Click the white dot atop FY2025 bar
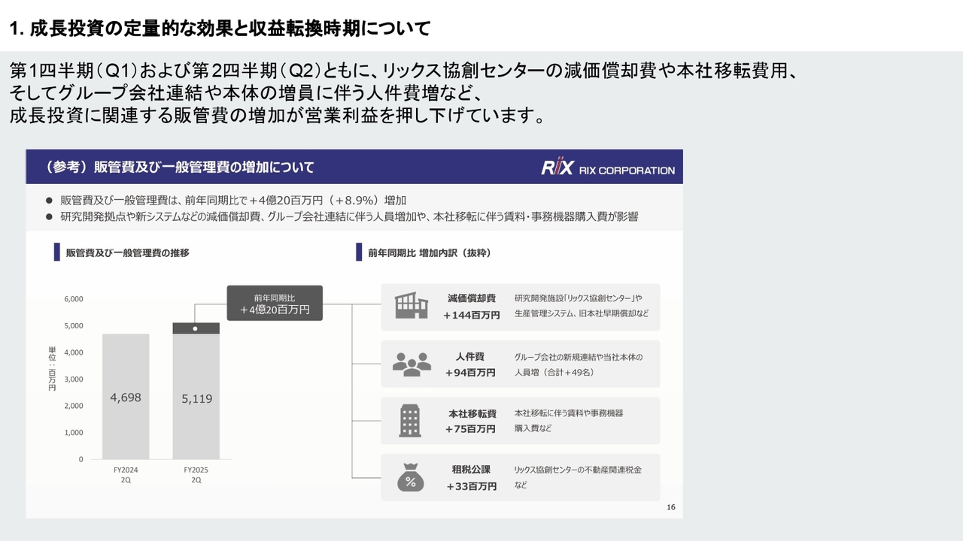This screenshot has width=963, height=541. point(196,328)
